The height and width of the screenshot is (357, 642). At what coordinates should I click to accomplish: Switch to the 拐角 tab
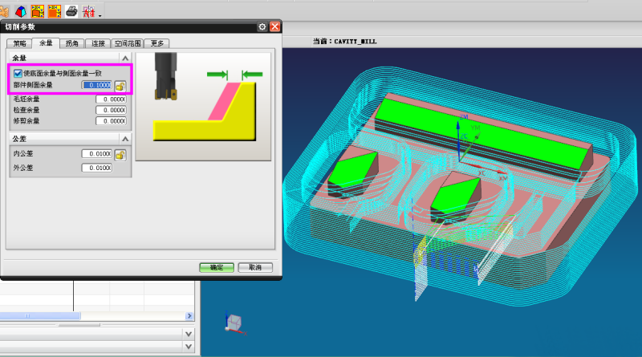(72, 43)
